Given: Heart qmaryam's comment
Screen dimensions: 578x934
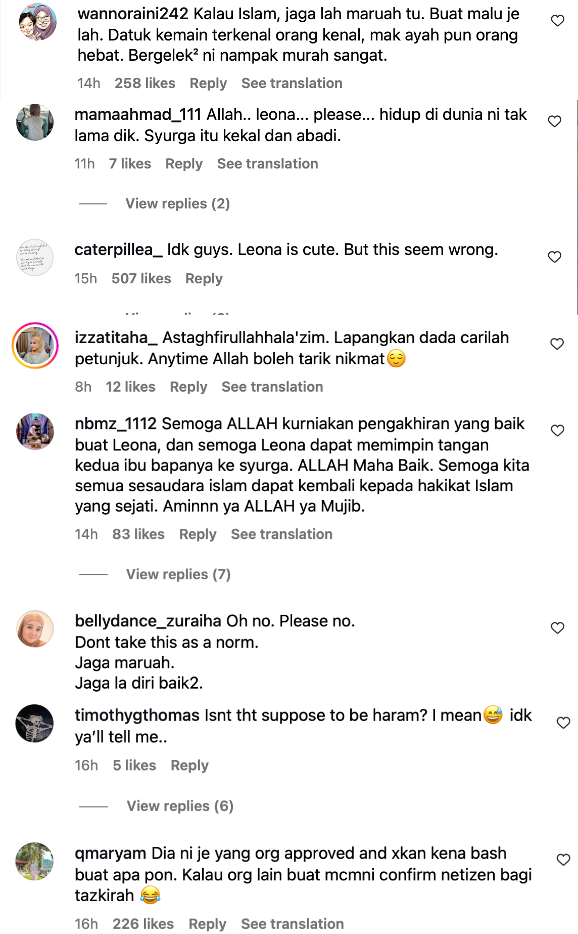Looking at the screenshot, I should point(563,860).
